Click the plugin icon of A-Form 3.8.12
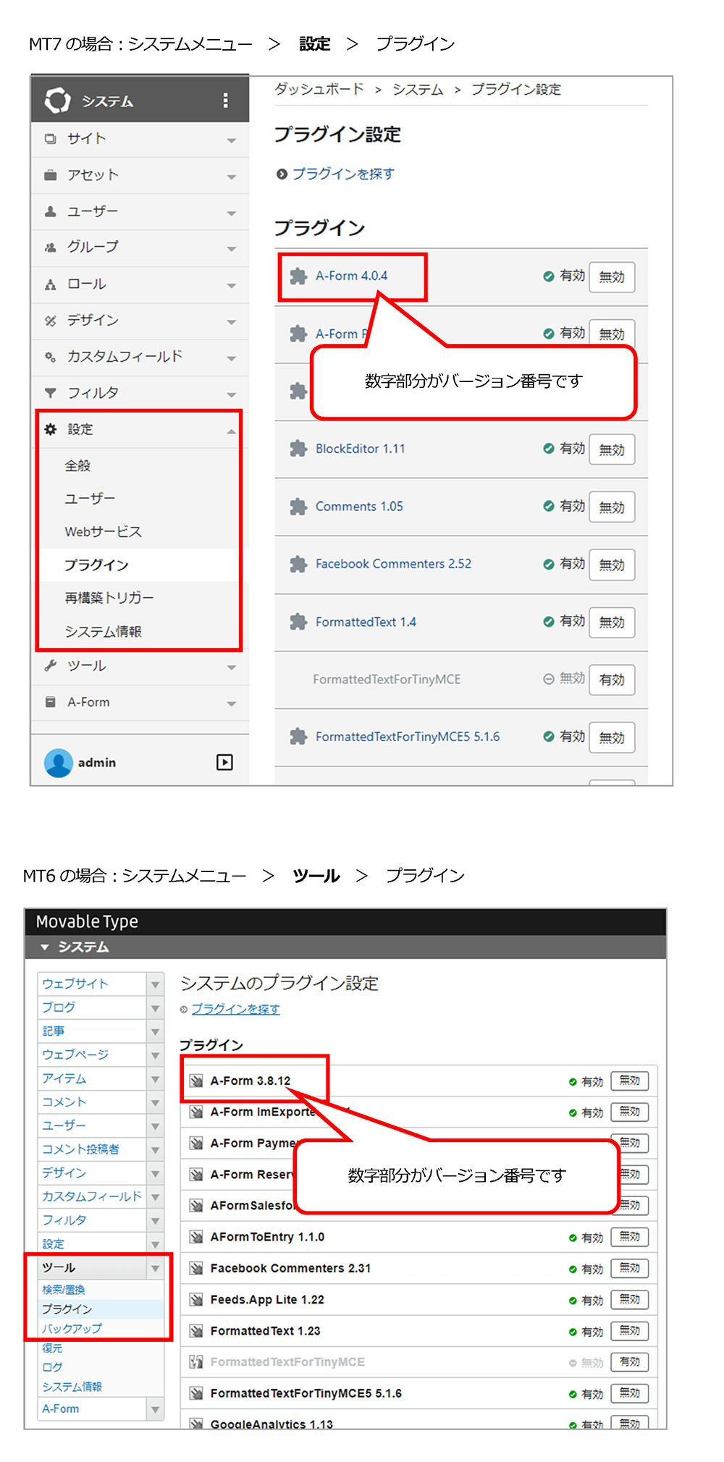724x1462 pixels. (196, 1081)
